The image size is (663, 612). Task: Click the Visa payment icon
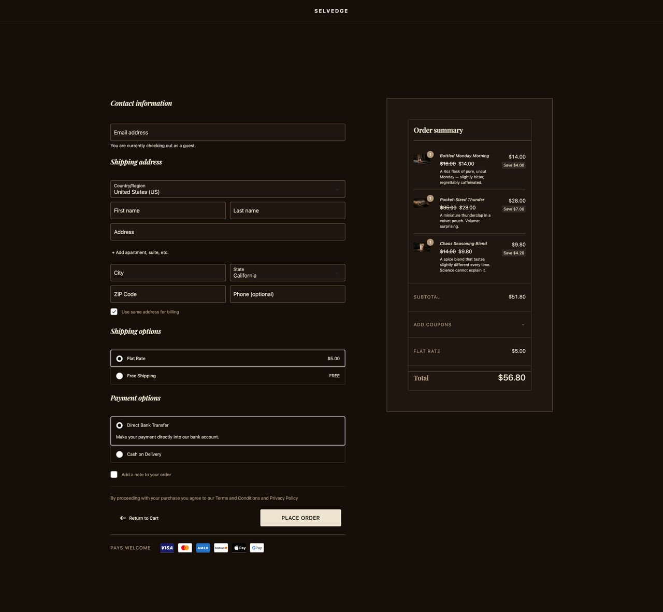[167, 548]
